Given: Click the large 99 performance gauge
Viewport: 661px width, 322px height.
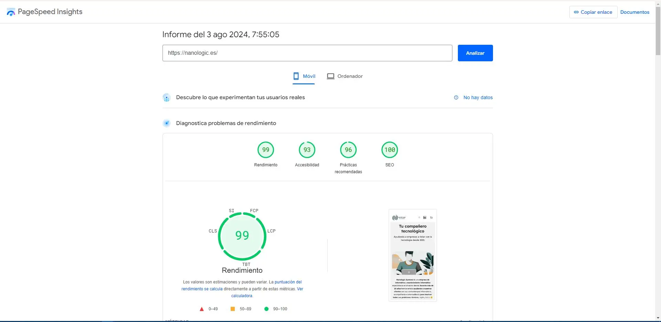Looking at the screenshot, I should (242, 236).
